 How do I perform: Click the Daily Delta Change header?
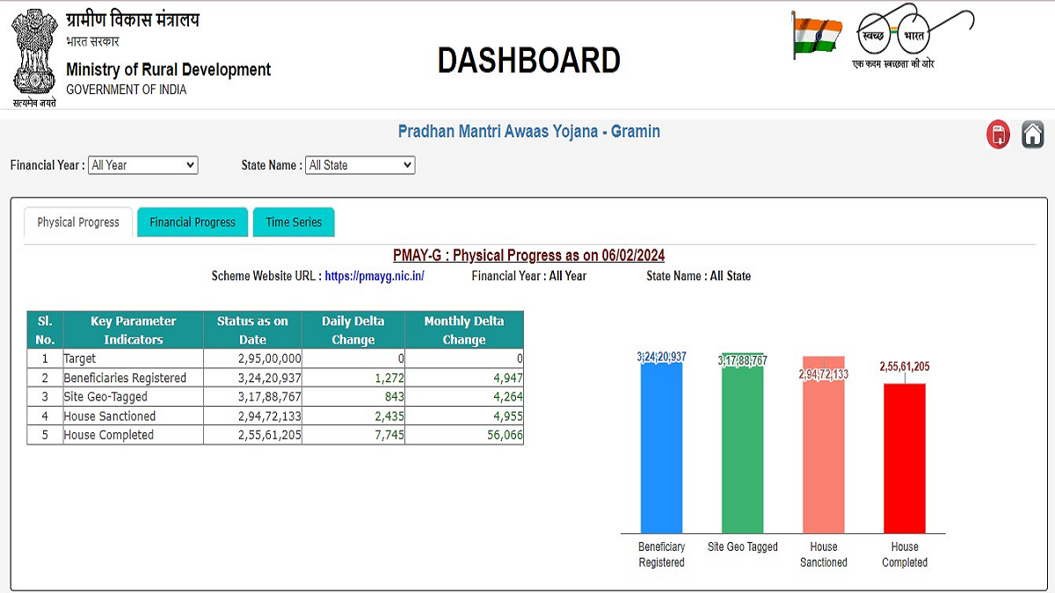[353, 330]
